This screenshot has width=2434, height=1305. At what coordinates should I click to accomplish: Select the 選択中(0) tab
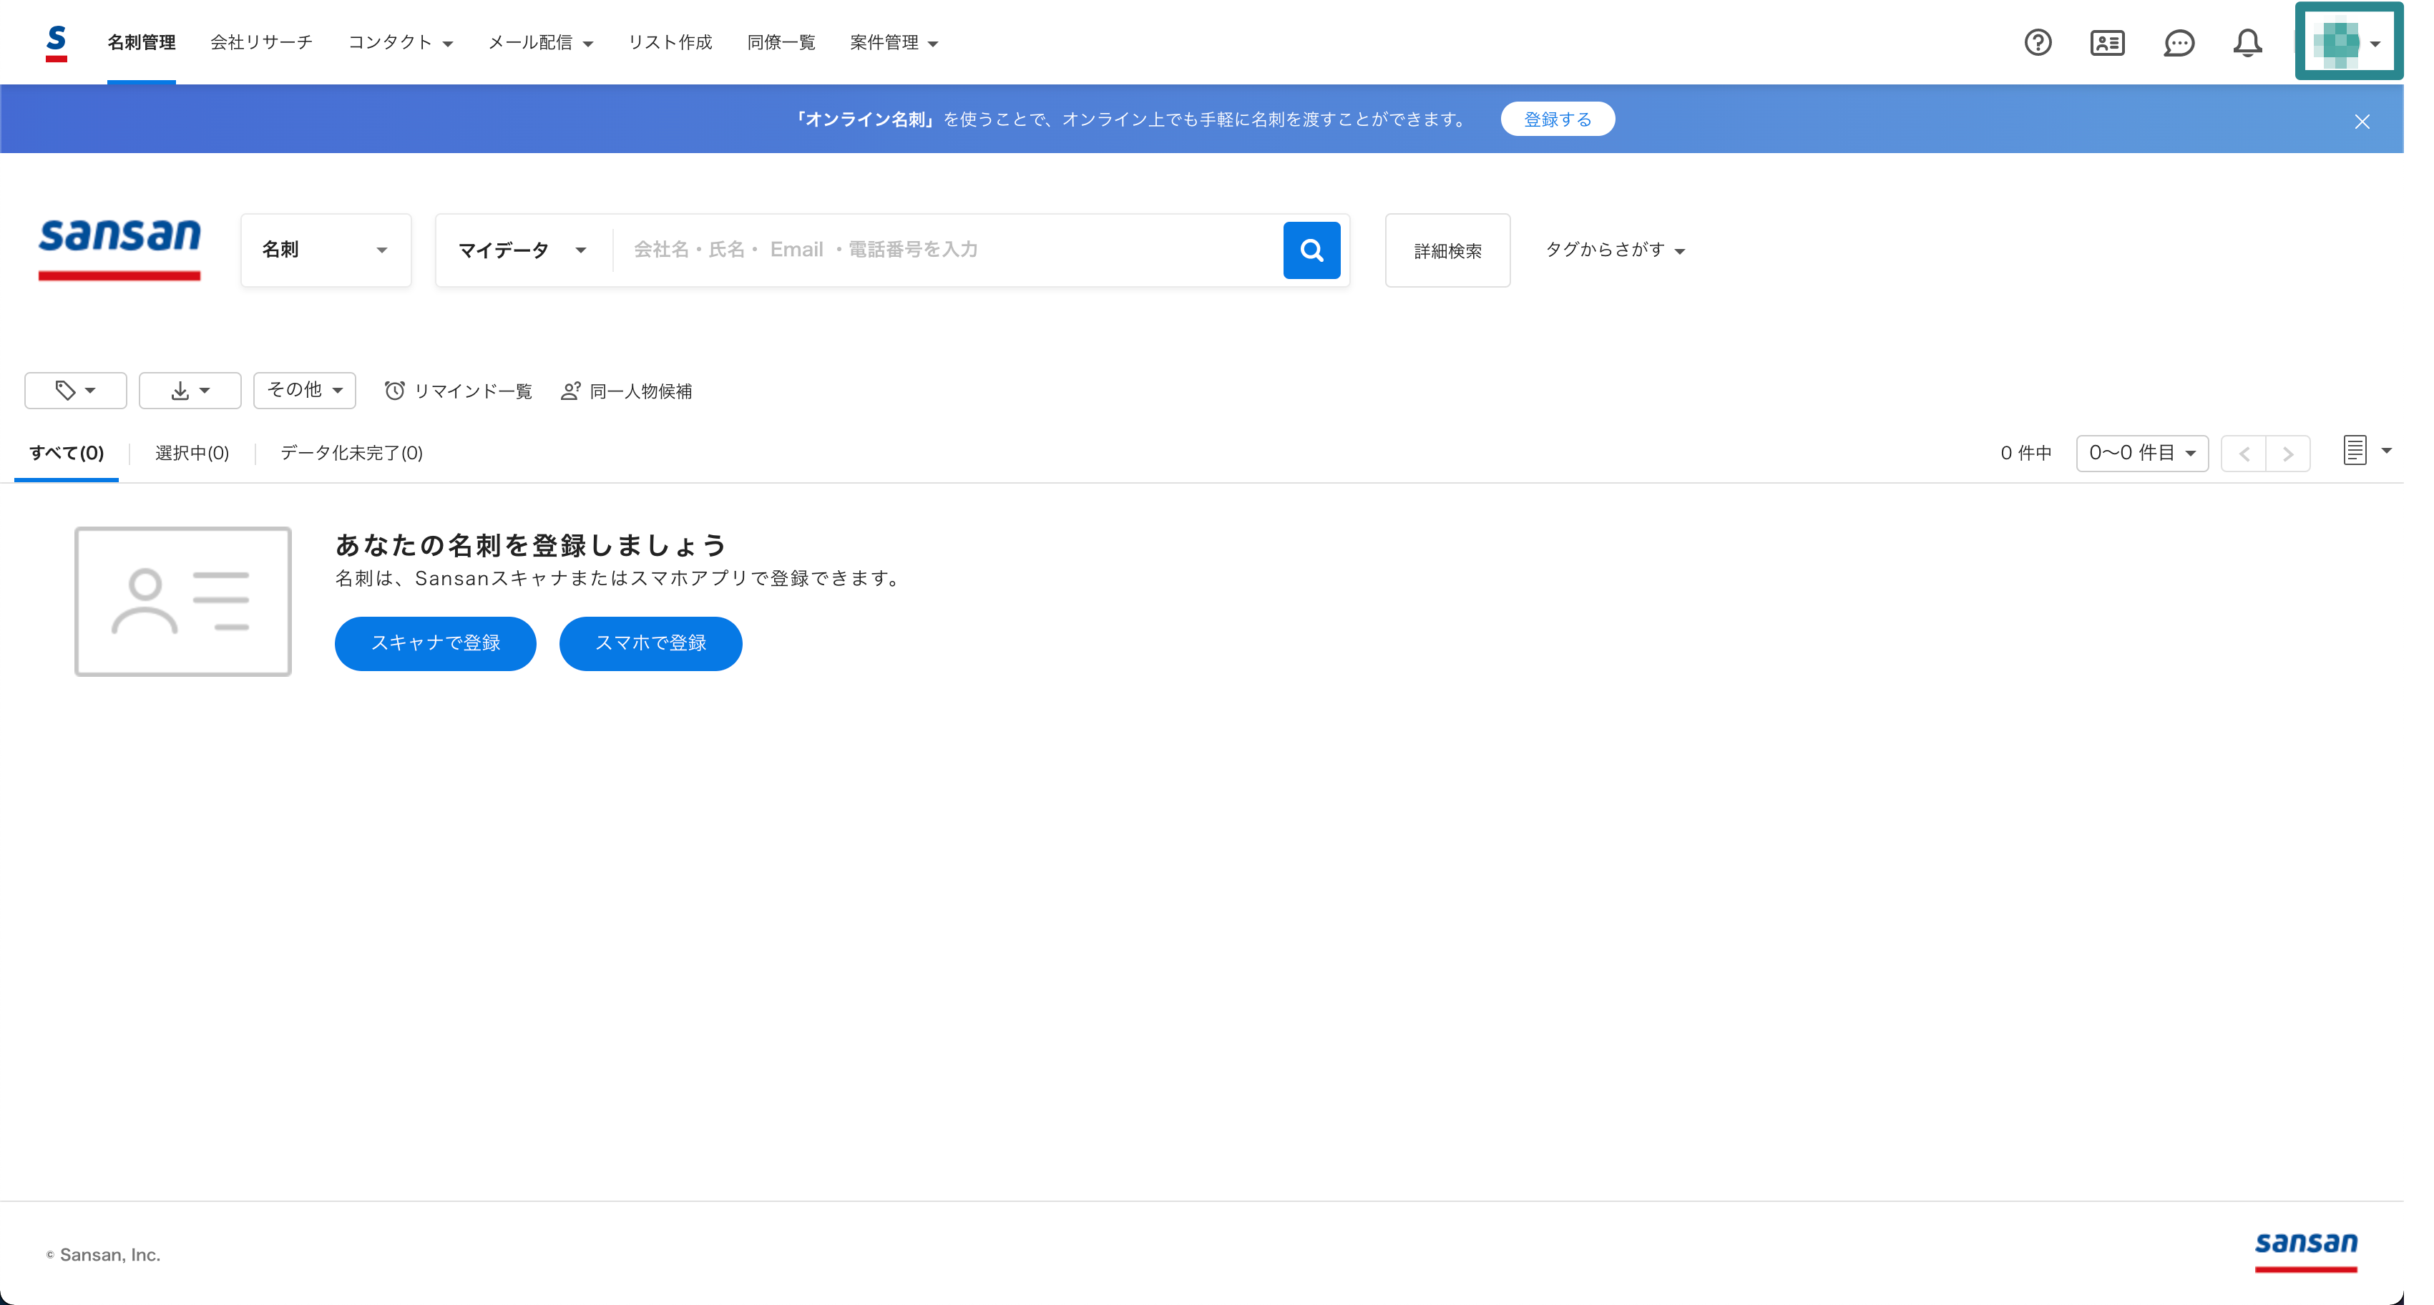tap(192, 453)
